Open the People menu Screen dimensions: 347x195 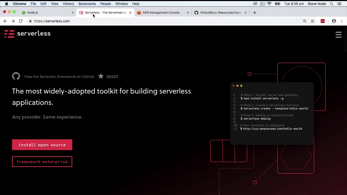[x=105, y=4]
